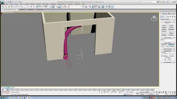Select the Helpers category icon in Create panel

170,16
